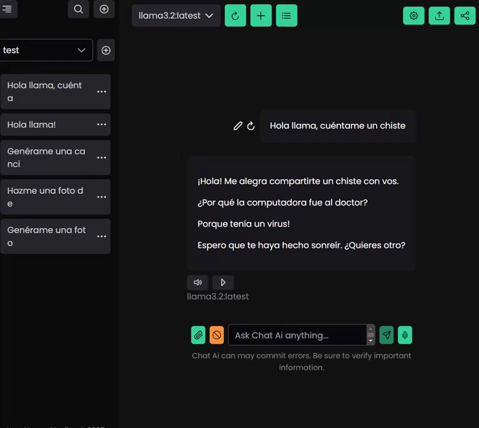Click the speaker read-aloud icon under response
The width and height of the screenshot is (479, 428).
pos(197,282)
